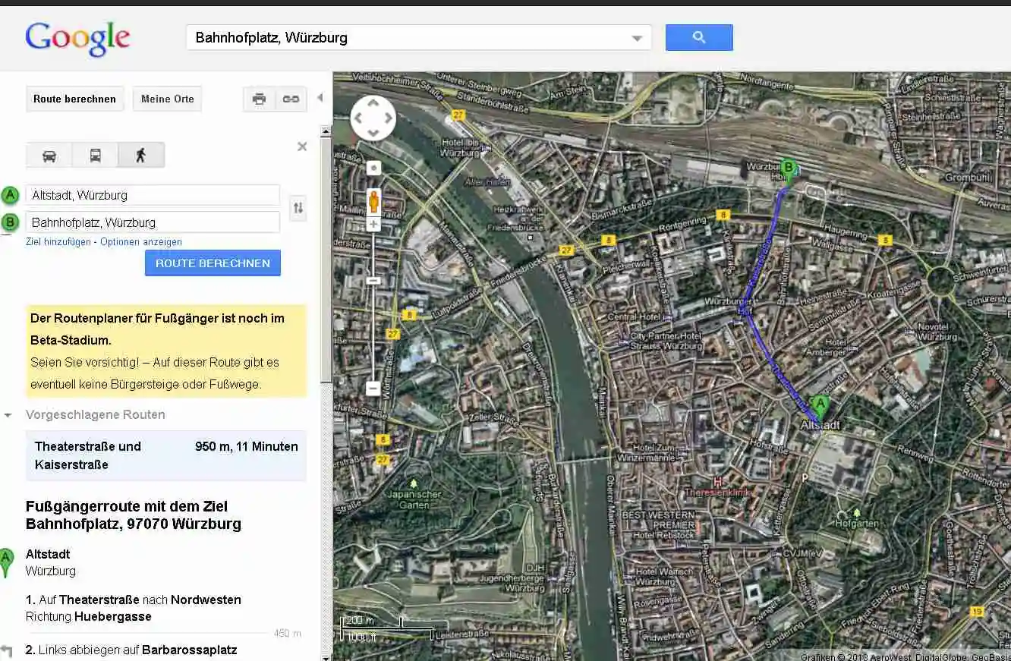
Task: Select the walking pedestrian mode
Action: click(x=141, y=156)
